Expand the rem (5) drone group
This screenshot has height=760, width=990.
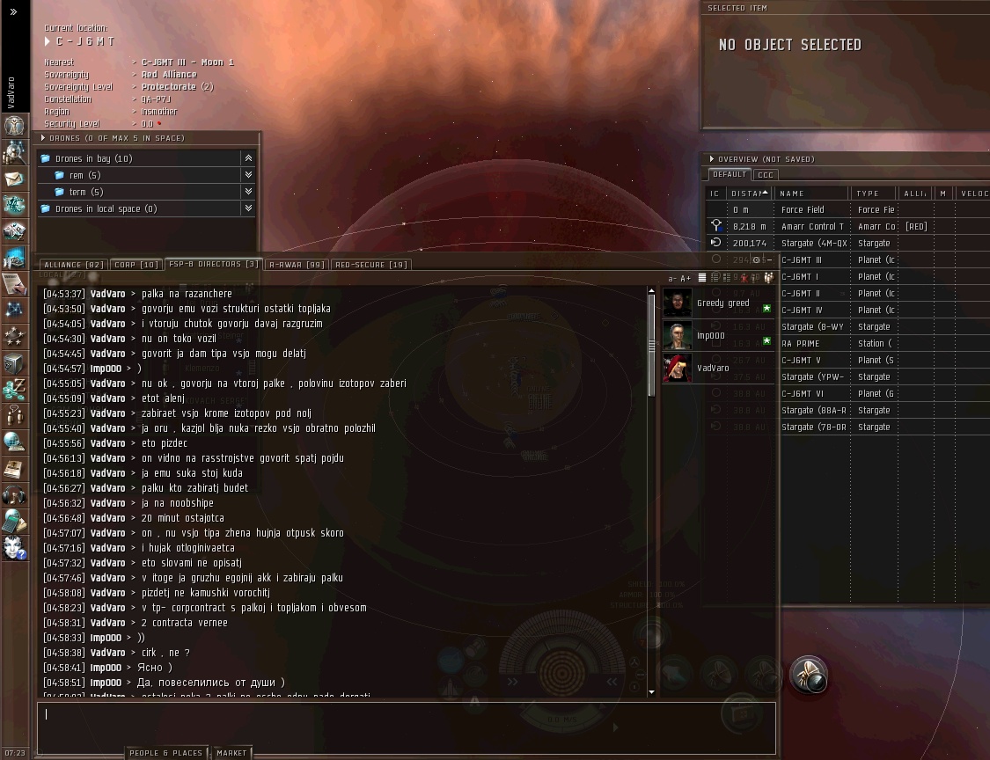coord(248,175)
